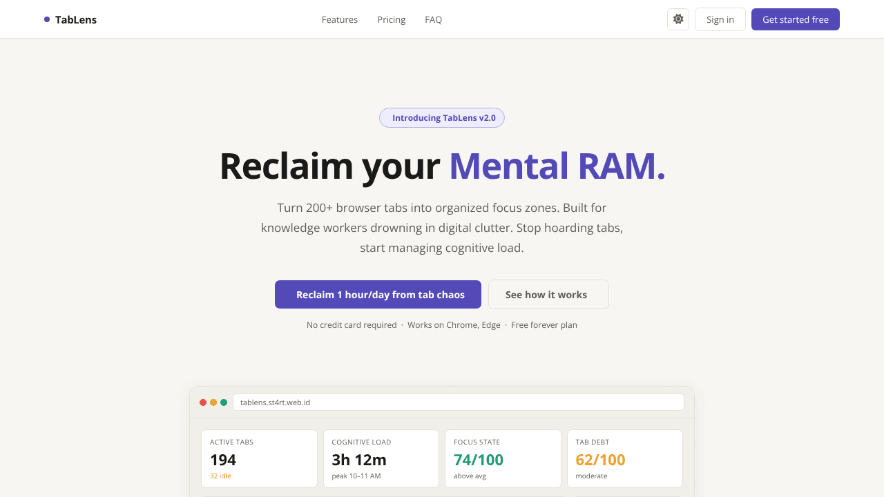Screen dimensions: 884x497
Task: Open the Pricing nav link
Action: coord(392,19)
